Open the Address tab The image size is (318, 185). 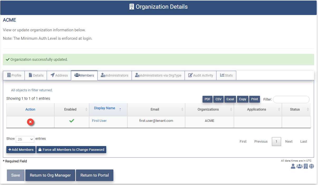coord(59,75)
